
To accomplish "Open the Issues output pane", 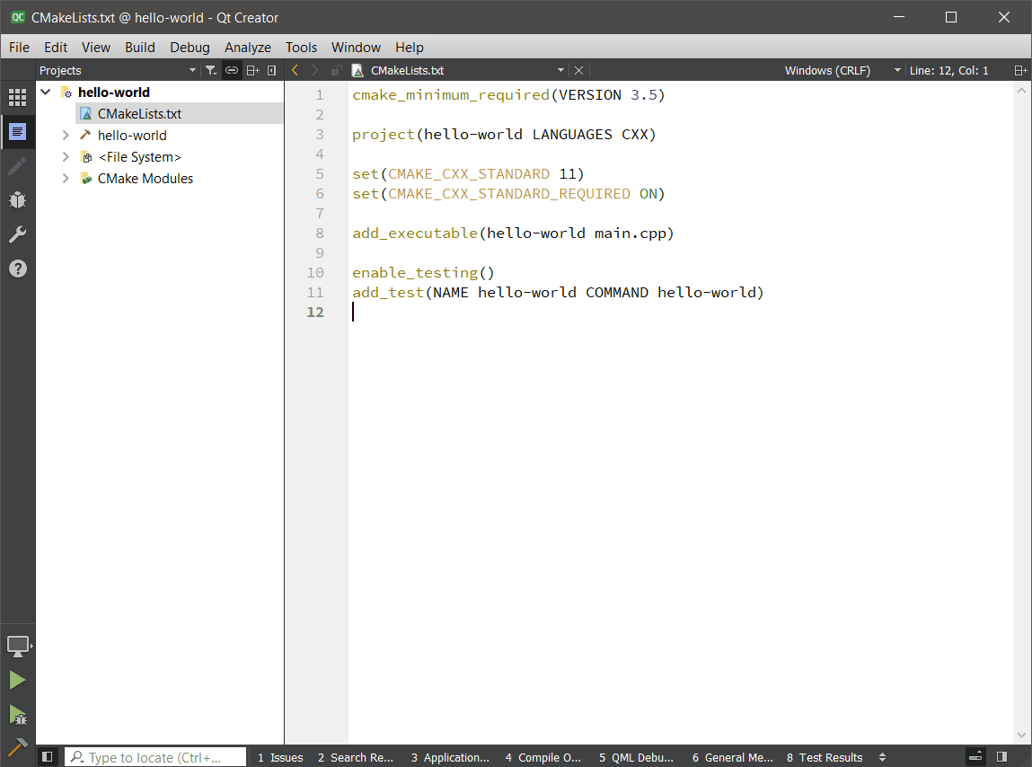I will 279,757.
